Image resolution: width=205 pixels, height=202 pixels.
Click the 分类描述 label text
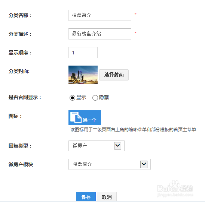click(x=20, y=34)
